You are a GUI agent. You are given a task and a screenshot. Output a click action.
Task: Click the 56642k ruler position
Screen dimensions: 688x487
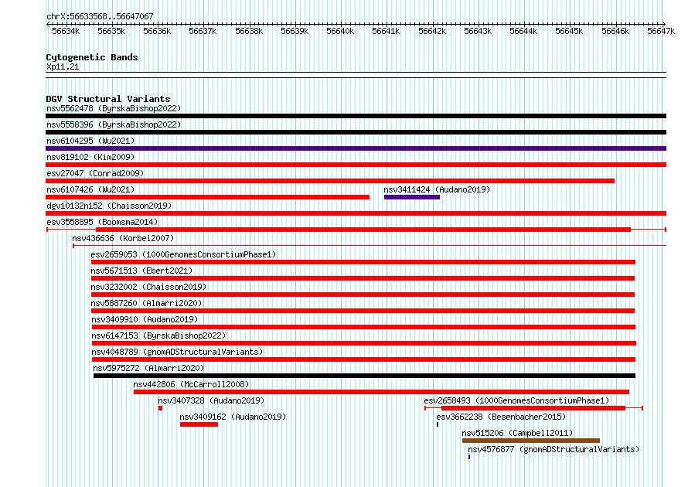click(432, 31)
